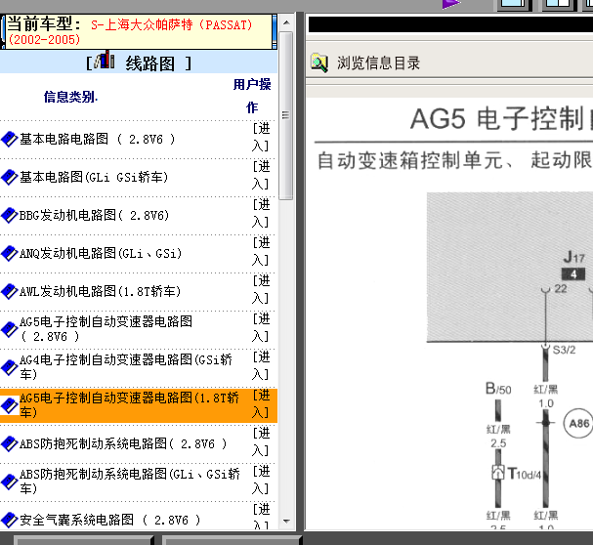Click book icon beside 基本电路电路图 (2.8V6)
The width and height of the screenshot is (593, 545).
coord(10,140)
